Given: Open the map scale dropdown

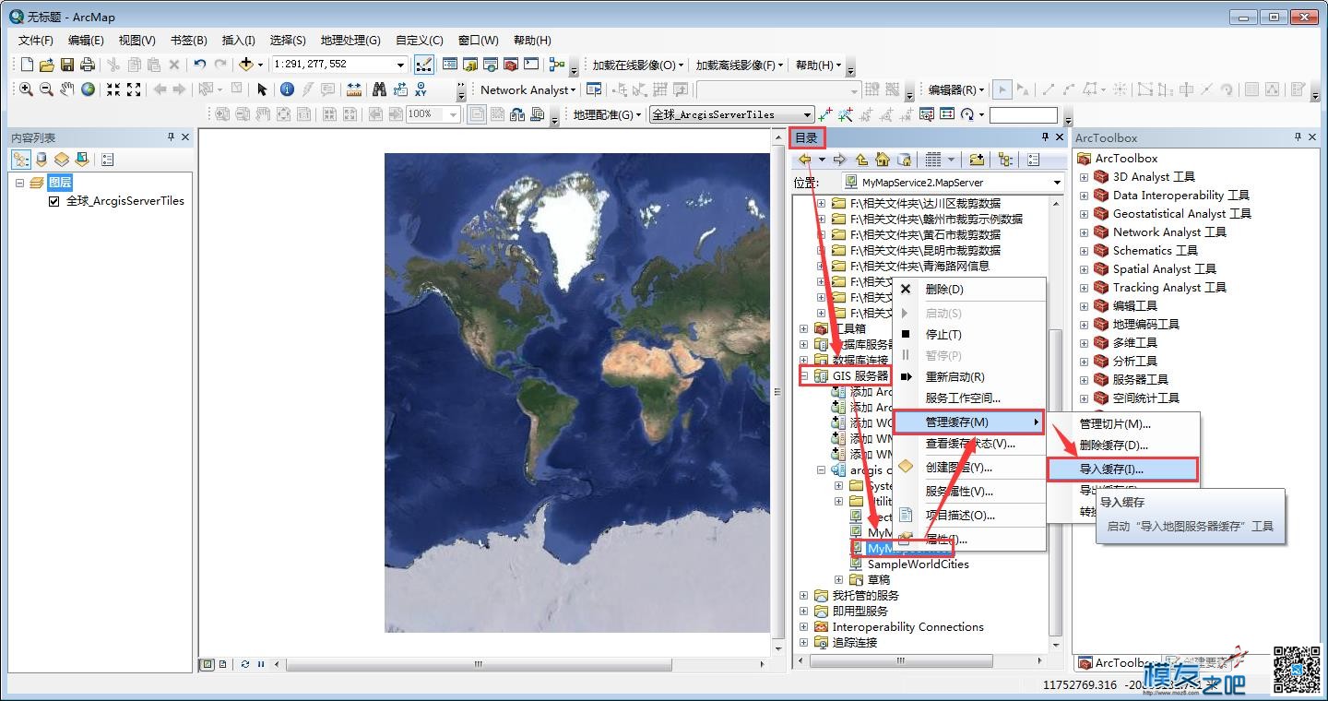Looking at the screenshot, I should 401,65.
